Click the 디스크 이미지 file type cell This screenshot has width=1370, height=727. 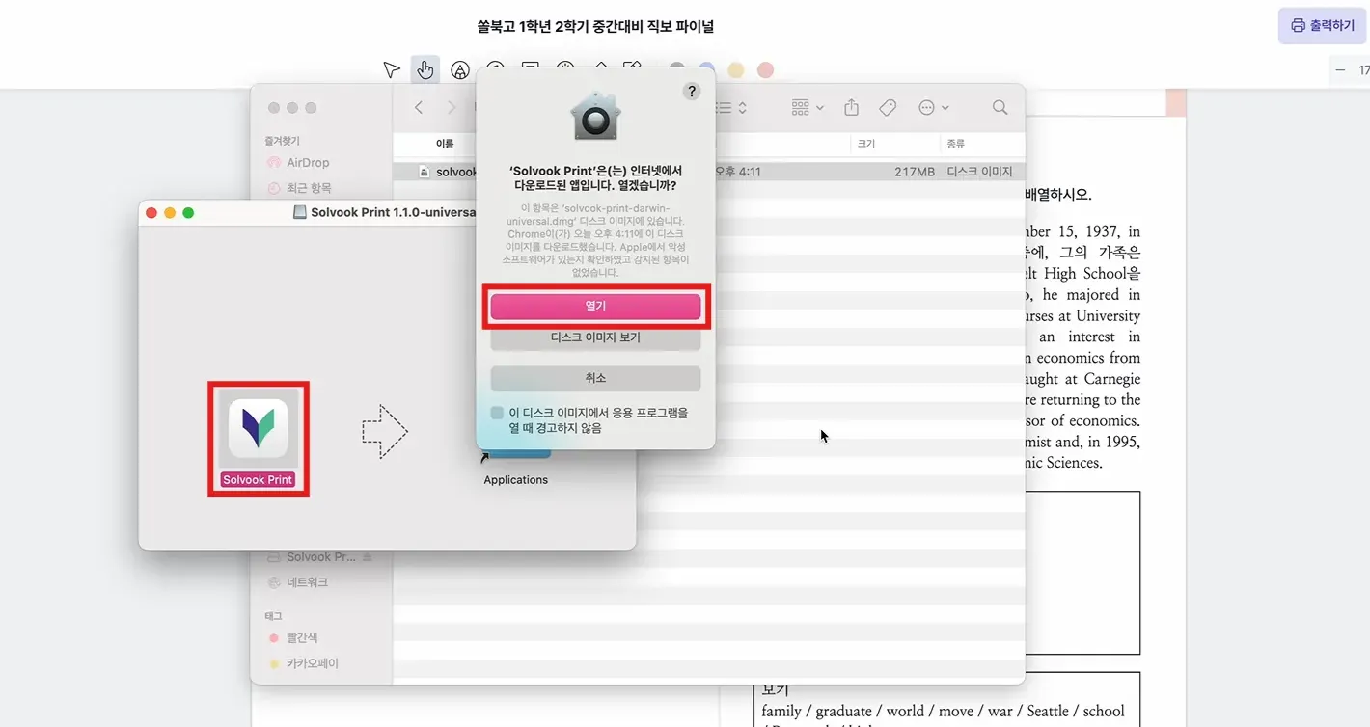coord(979,172)
